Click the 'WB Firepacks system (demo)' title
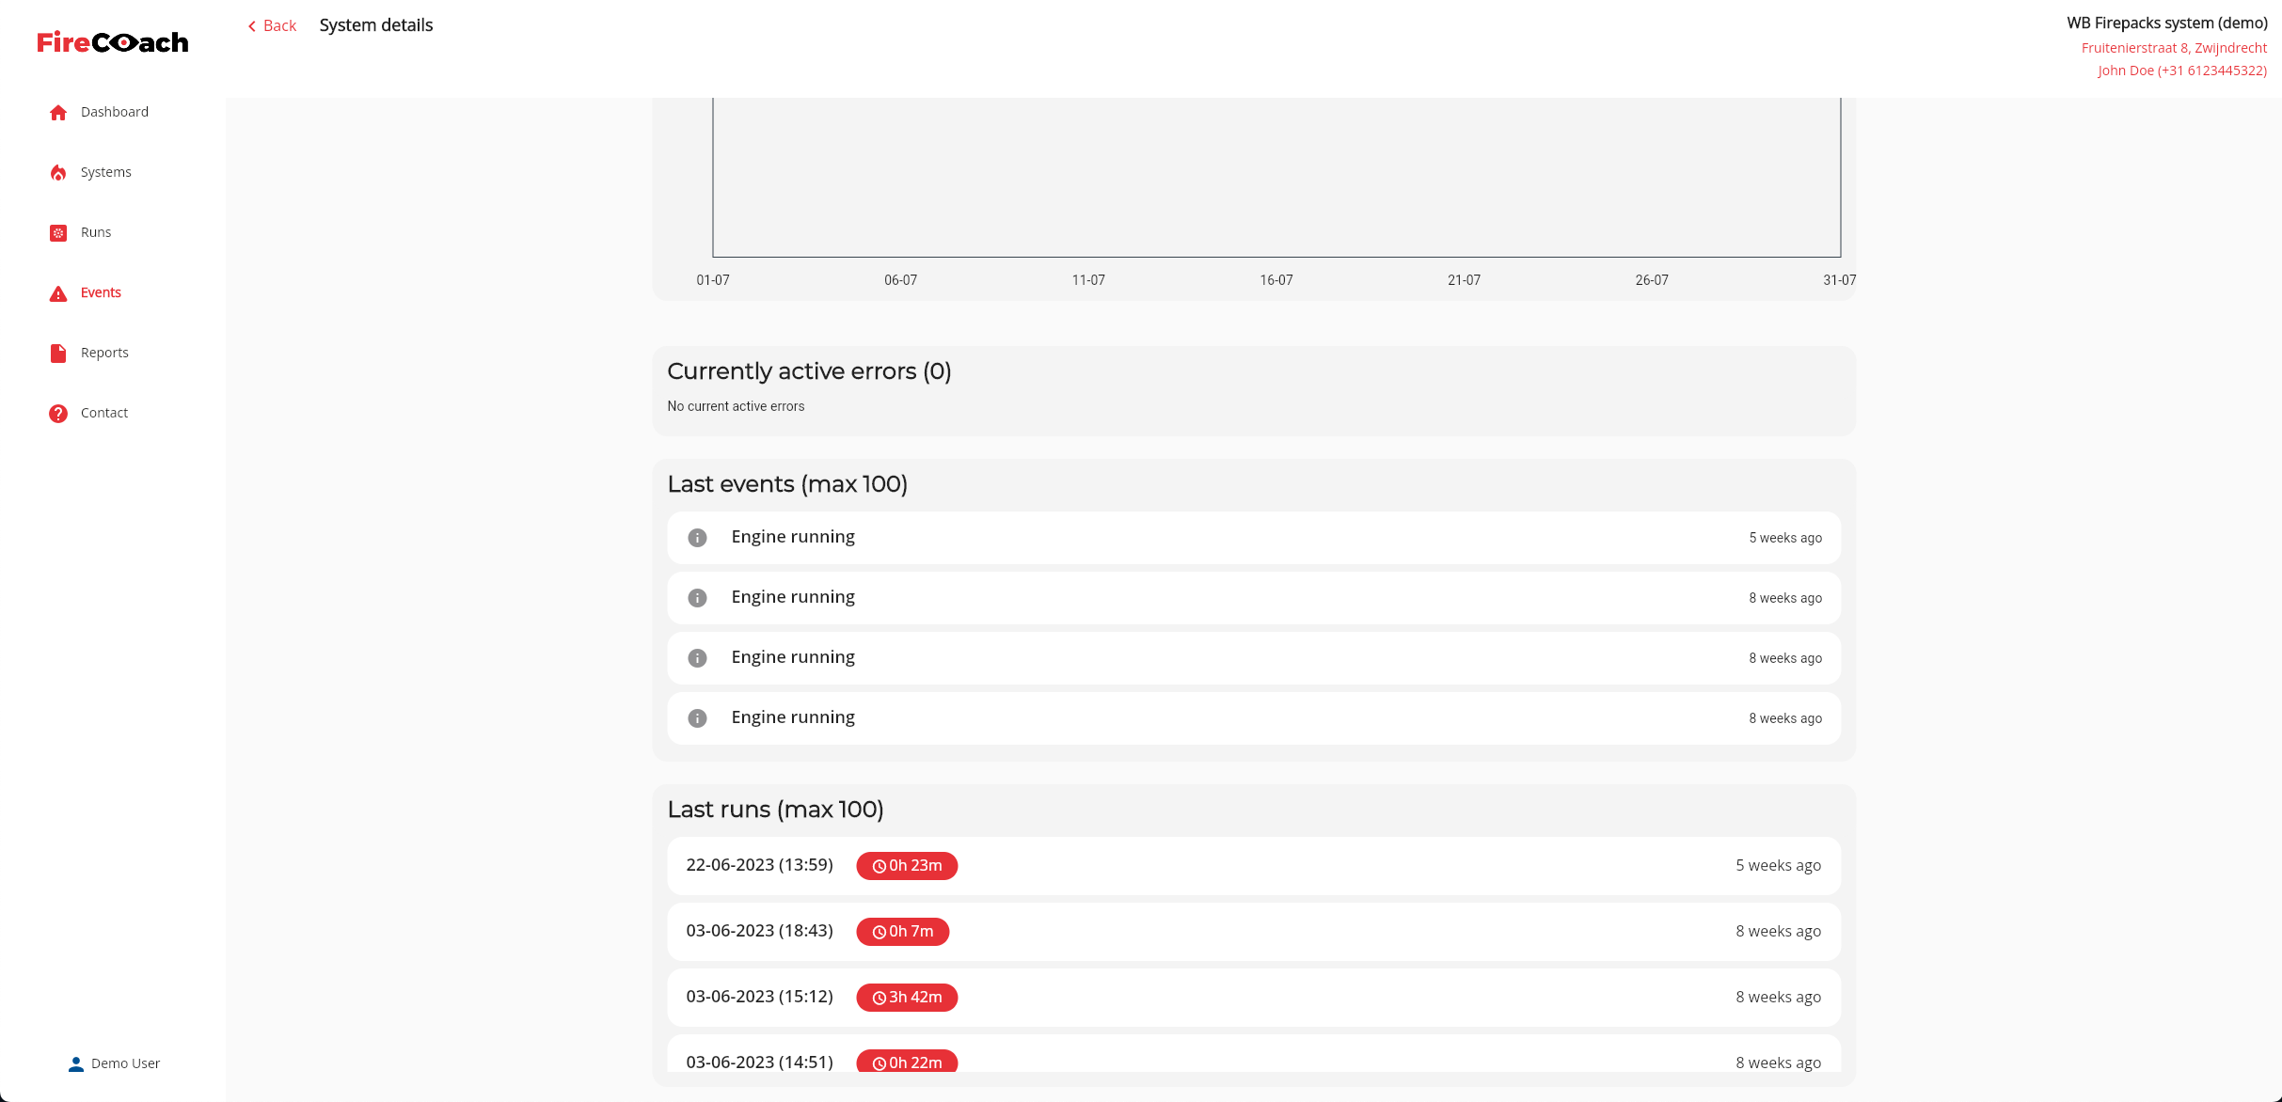 point(2167,24)
